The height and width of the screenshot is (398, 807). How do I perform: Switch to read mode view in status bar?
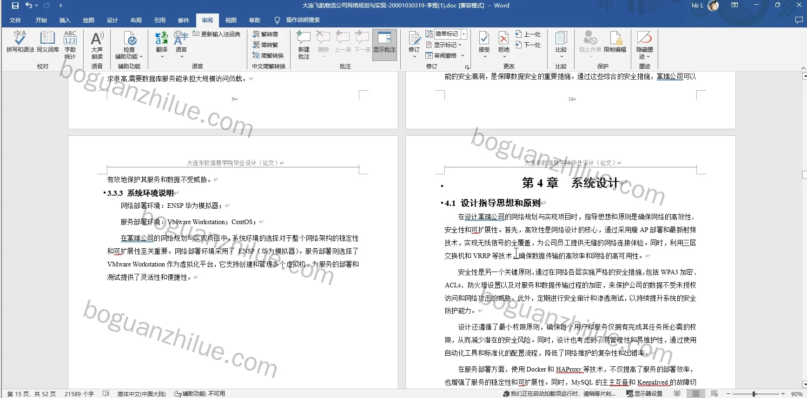pos(677,394)
